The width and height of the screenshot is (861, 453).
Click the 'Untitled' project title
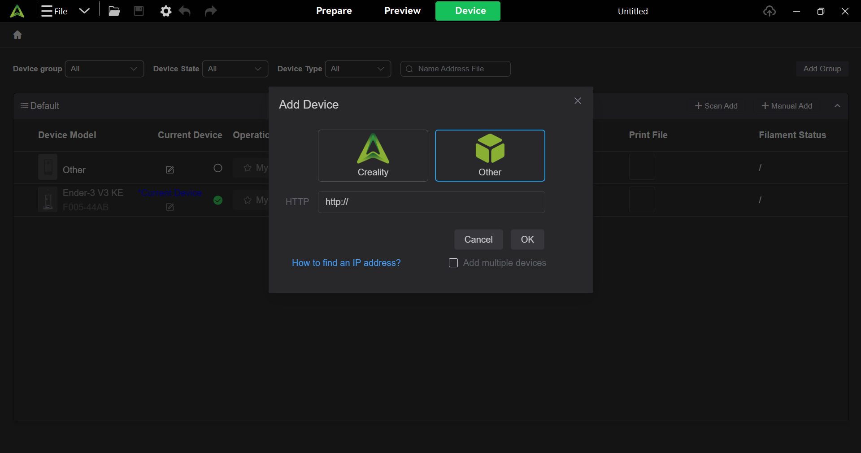coord(633,11)
